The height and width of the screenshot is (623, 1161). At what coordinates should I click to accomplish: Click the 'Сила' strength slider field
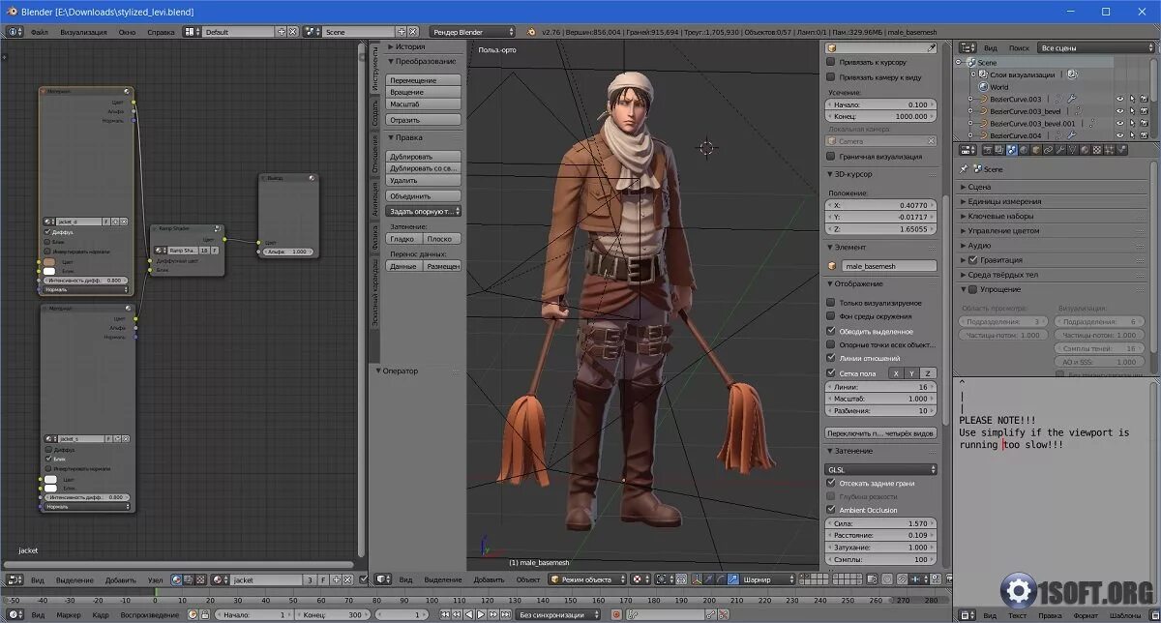click(x=880, y=523)
